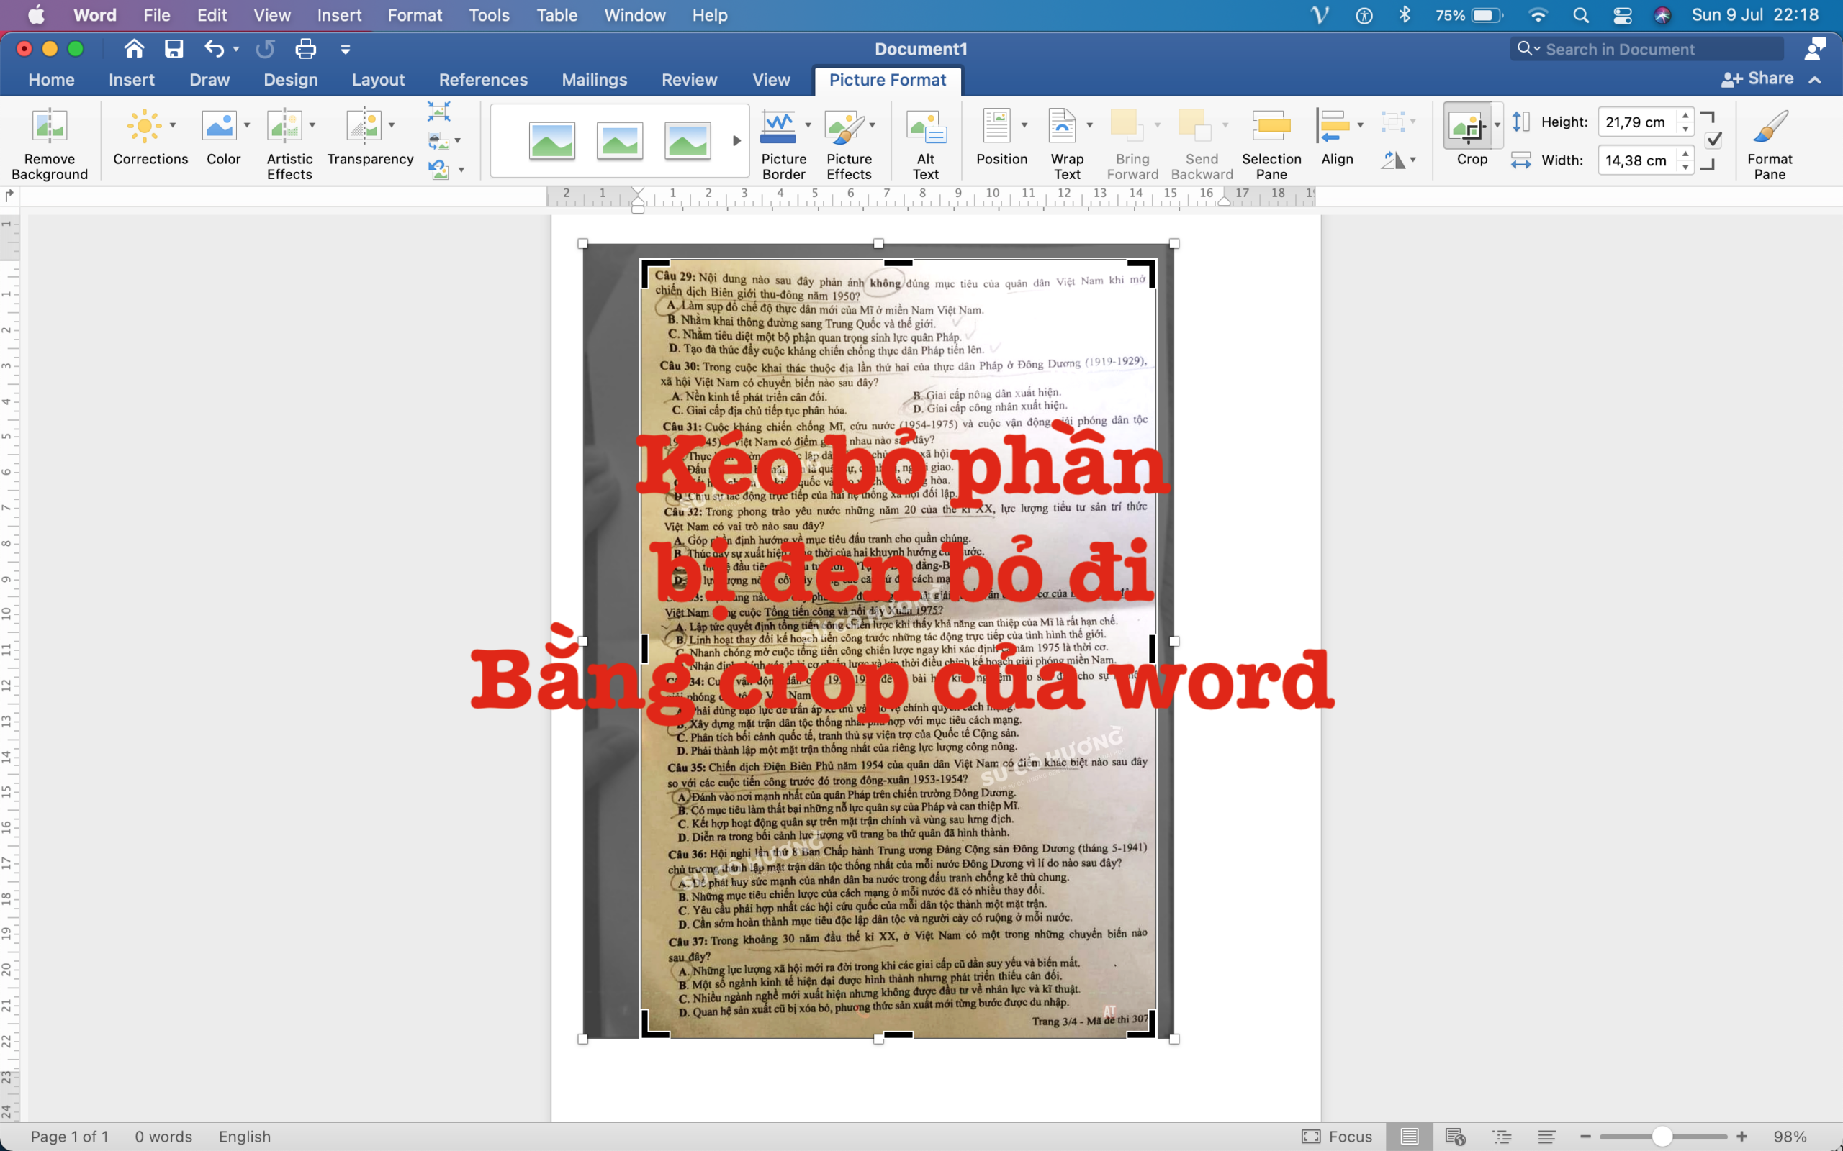Open the Selection Pane
The image size is (1843, 1151).
(1271, 143)
